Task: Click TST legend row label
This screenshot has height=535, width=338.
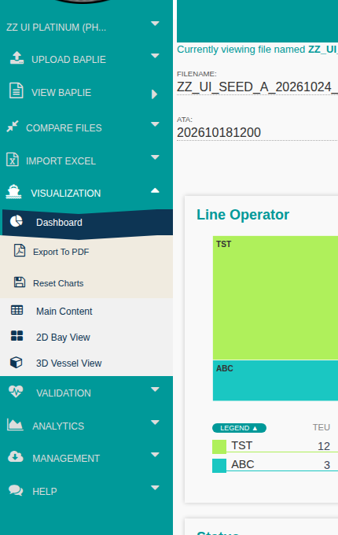Action: pos(241,445)
